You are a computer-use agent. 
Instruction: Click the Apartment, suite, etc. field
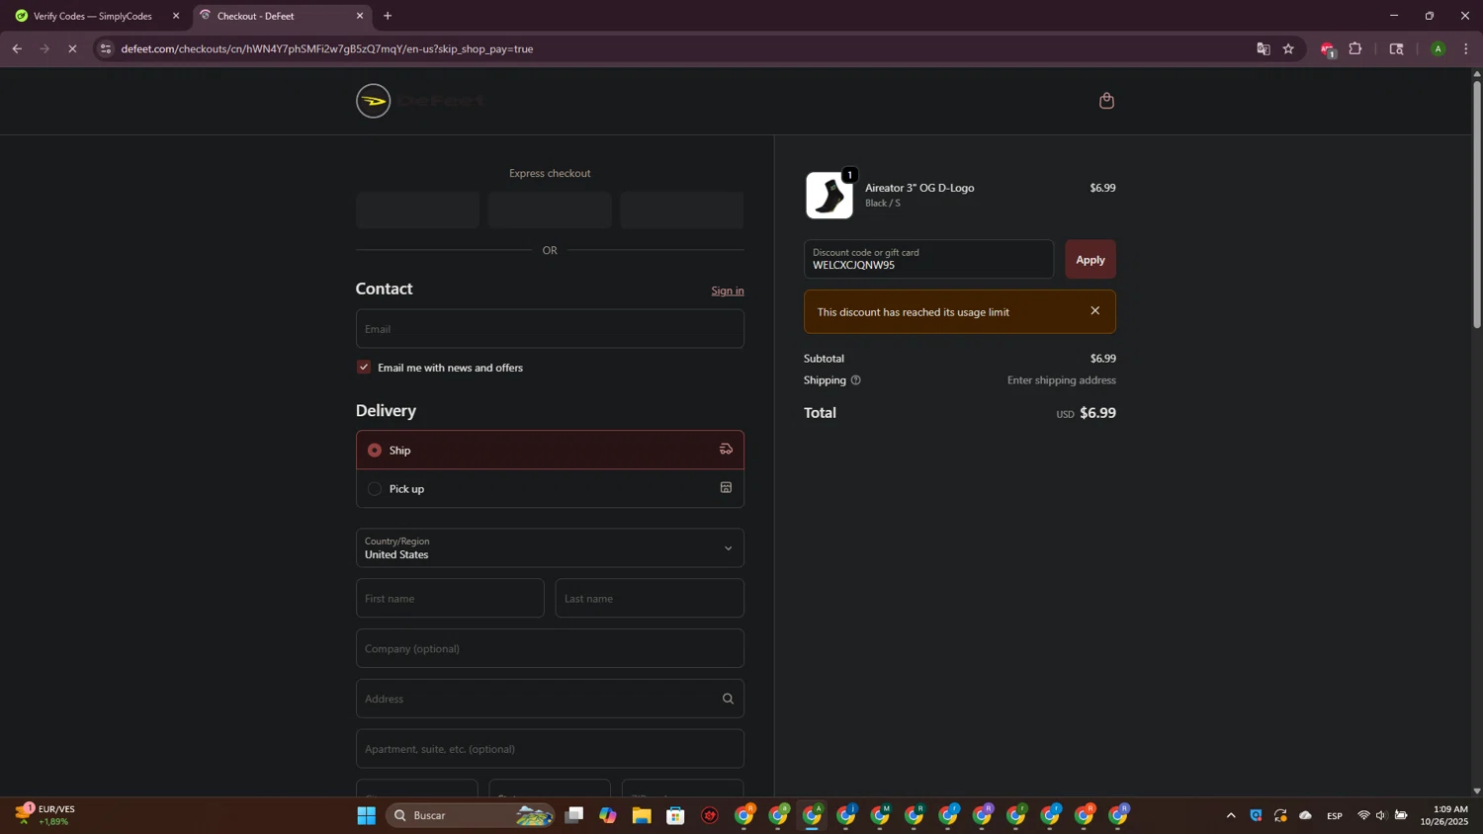pos(550,749)
